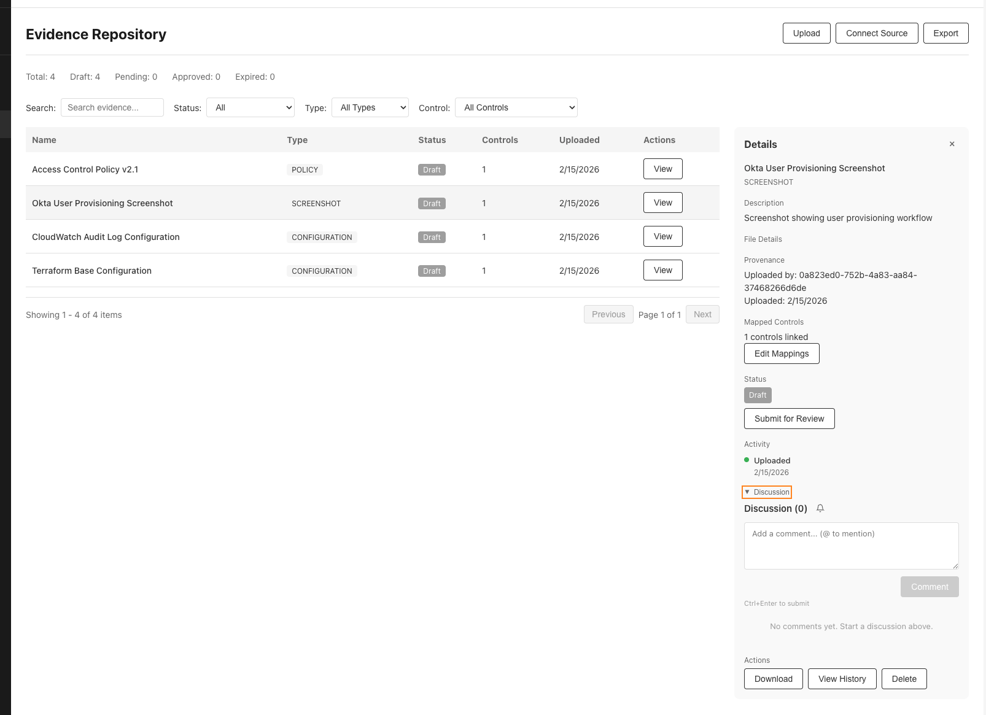Image resolution: width=986 pixels, height=715 pixels.
Task: Submit the Okta screenshot for review
Action: (x=789, y=419)
